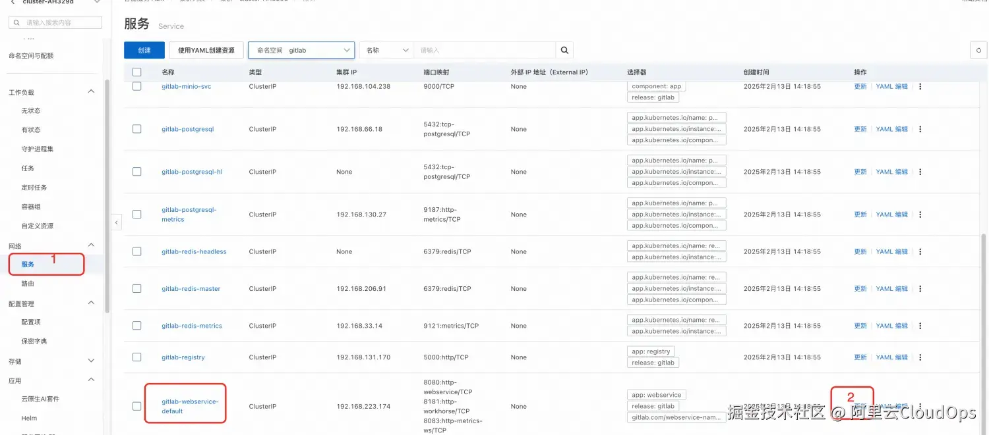Open more actions for gitlab-redis-master row
This screenshot has height=435, width=989.
click(x=920, y=288)
